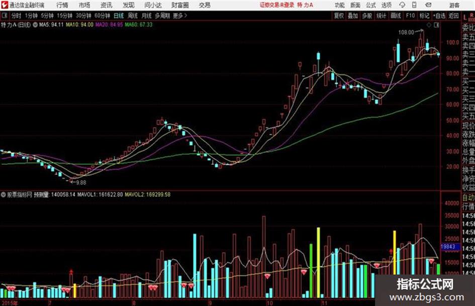The image size is (475, 306).
Task: Add to watchlist with 自选 button
Action: [439, 16]
